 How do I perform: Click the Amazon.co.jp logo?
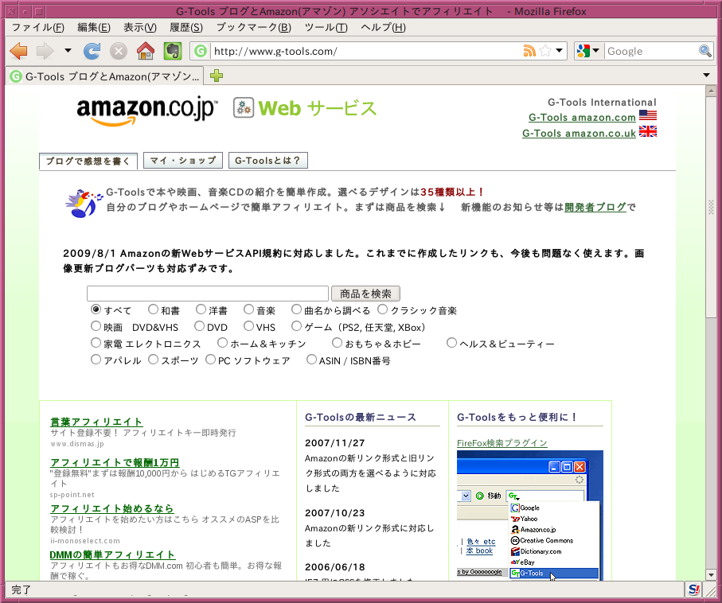pos(147,111)
